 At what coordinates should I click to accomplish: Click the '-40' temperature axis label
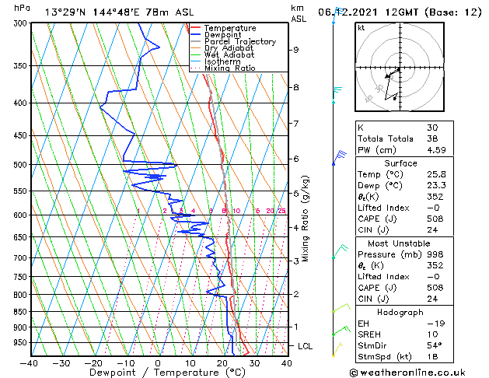coord(29,363)
